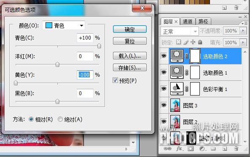Screen dimensions: 250x157
Task: Open the fx layer style menu icon
Action: click(x=180, y=149)
